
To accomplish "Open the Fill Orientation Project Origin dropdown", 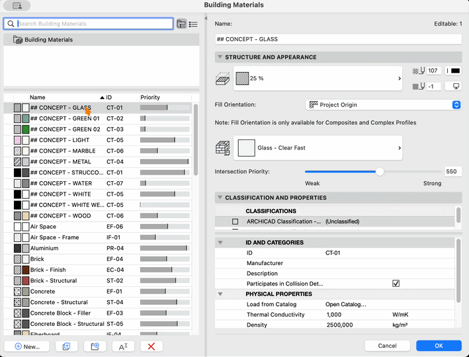I will point(383,104).
